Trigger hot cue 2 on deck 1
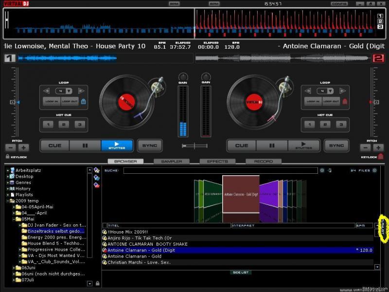This screenshot has height=292, width=389. tap(64, 125)
